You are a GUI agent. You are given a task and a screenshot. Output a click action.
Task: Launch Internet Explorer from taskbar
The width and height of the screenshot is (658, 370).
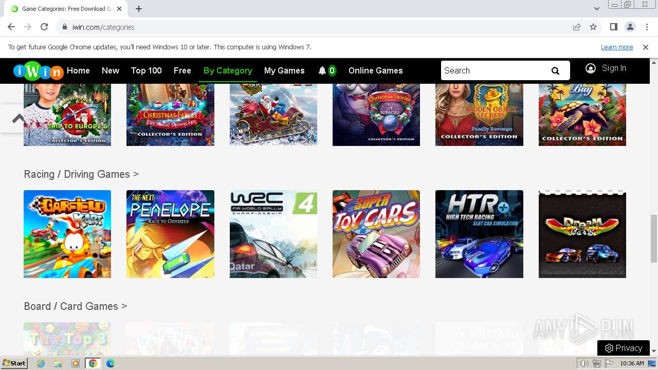(41, 363)
